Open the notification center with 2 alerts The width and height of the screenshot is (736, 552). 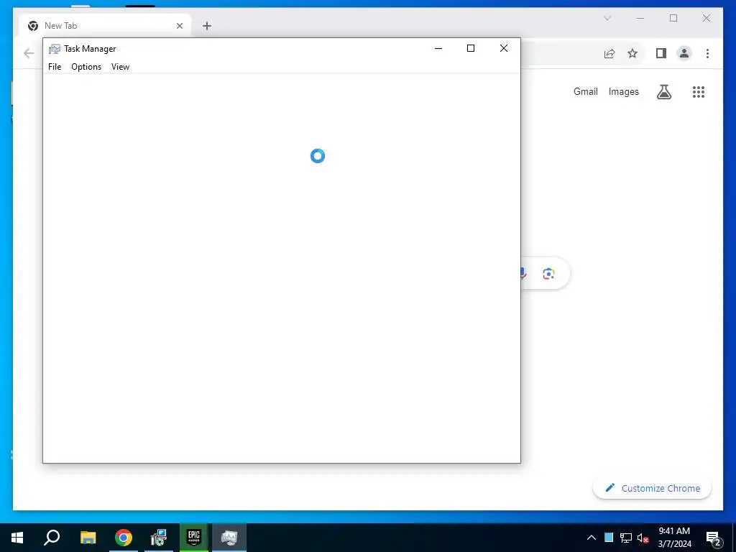pyautogui.click(x=713, y=538)
